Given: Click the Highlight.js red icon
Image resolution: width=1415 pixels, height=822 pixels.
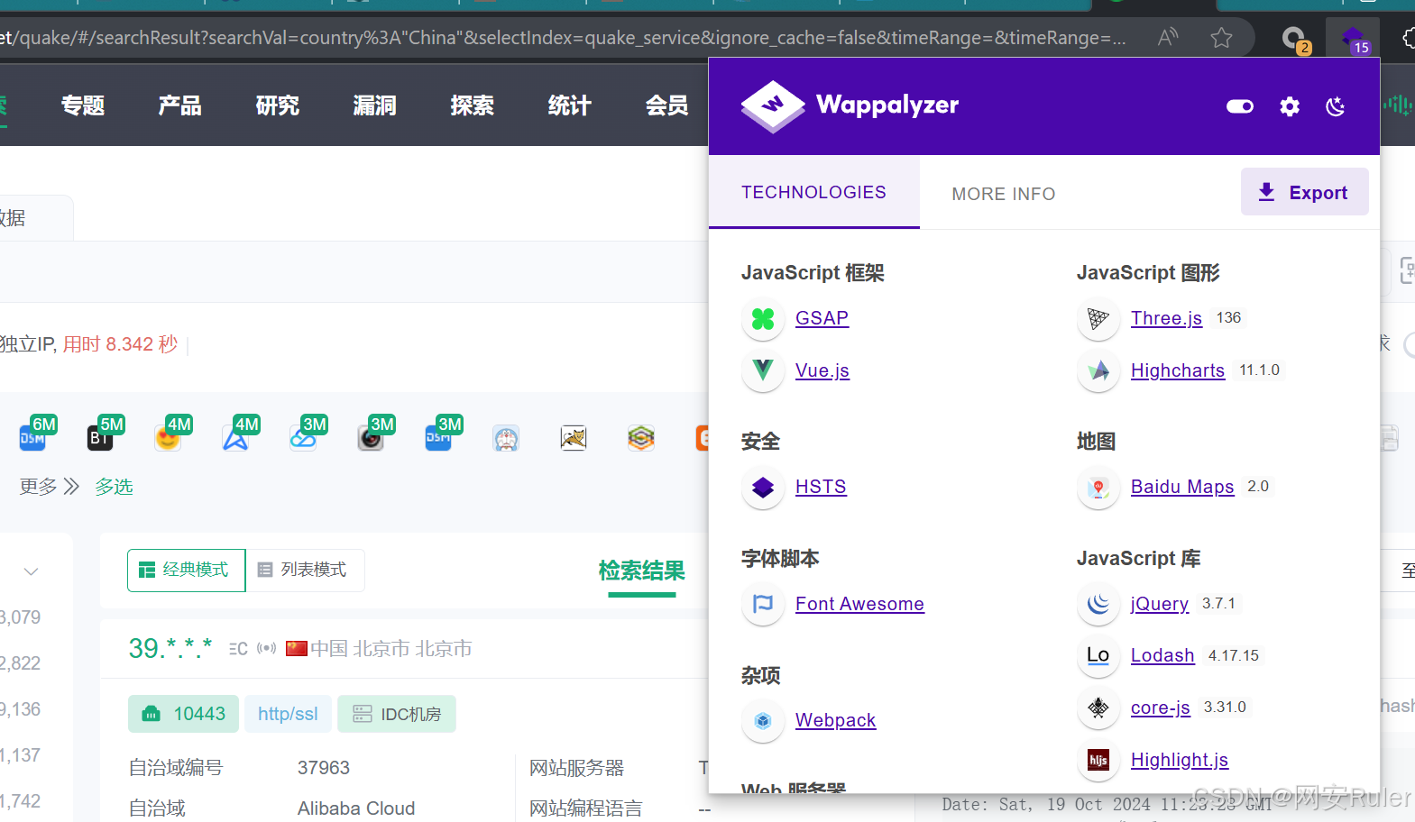Looking at the screenshot, I should 1098,760.
